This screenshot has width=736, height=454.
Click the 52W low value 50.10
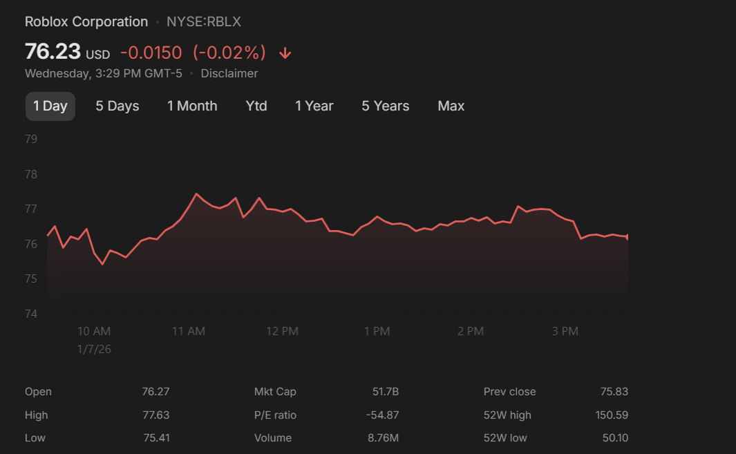point(615,438)
